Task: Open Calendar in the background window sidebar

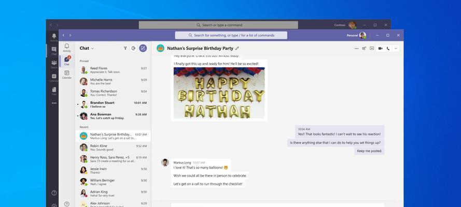Action: pos(54,78)
